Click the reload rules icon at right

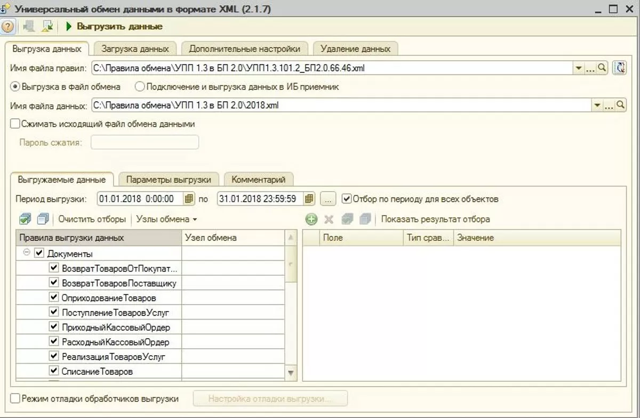(x=620, y=68)
